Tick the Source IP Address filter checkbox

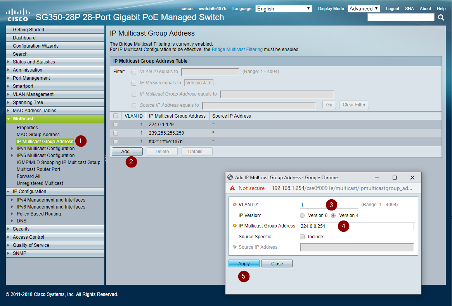tap(134, 106)
